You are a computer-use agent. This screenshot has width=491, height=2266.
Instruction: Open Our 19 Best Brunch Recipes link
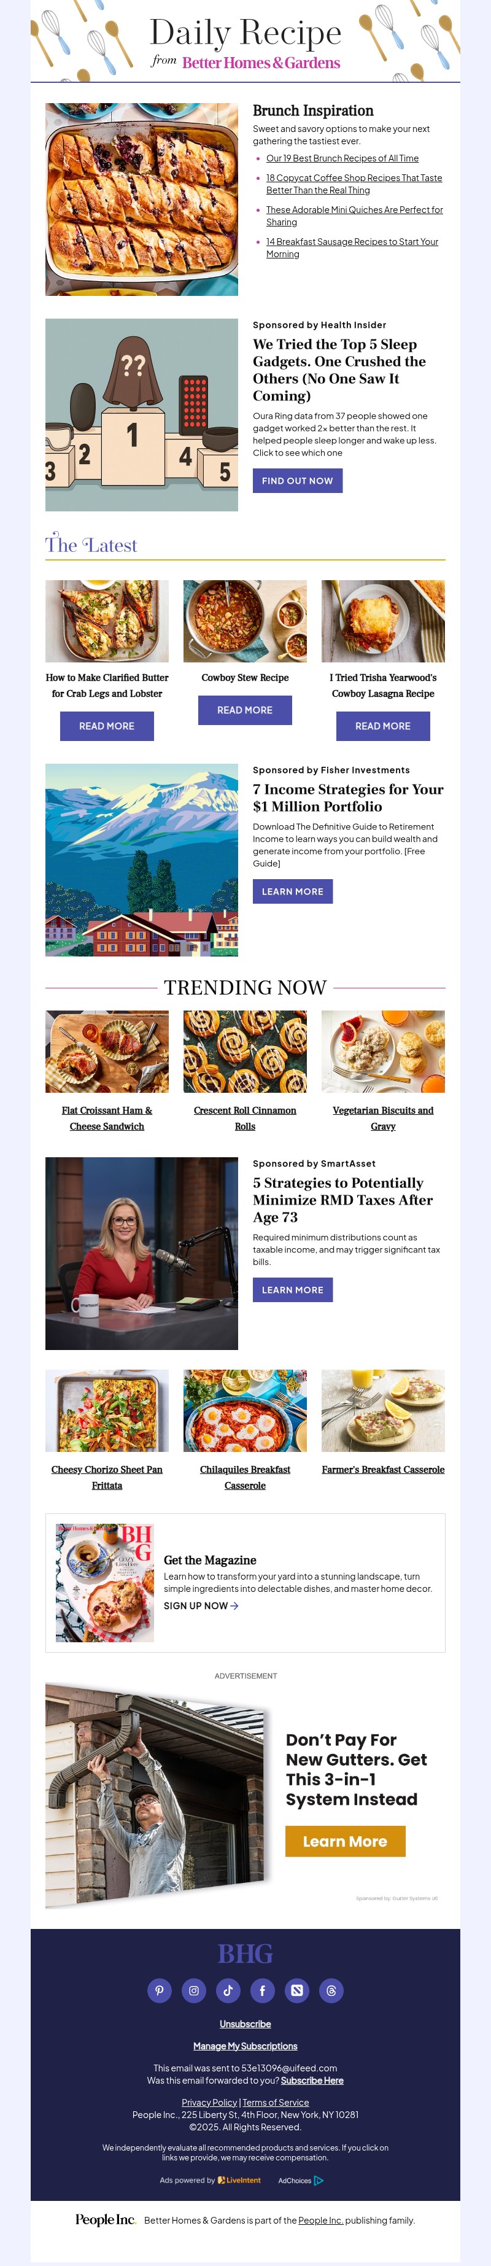click(x=342, y=158)
